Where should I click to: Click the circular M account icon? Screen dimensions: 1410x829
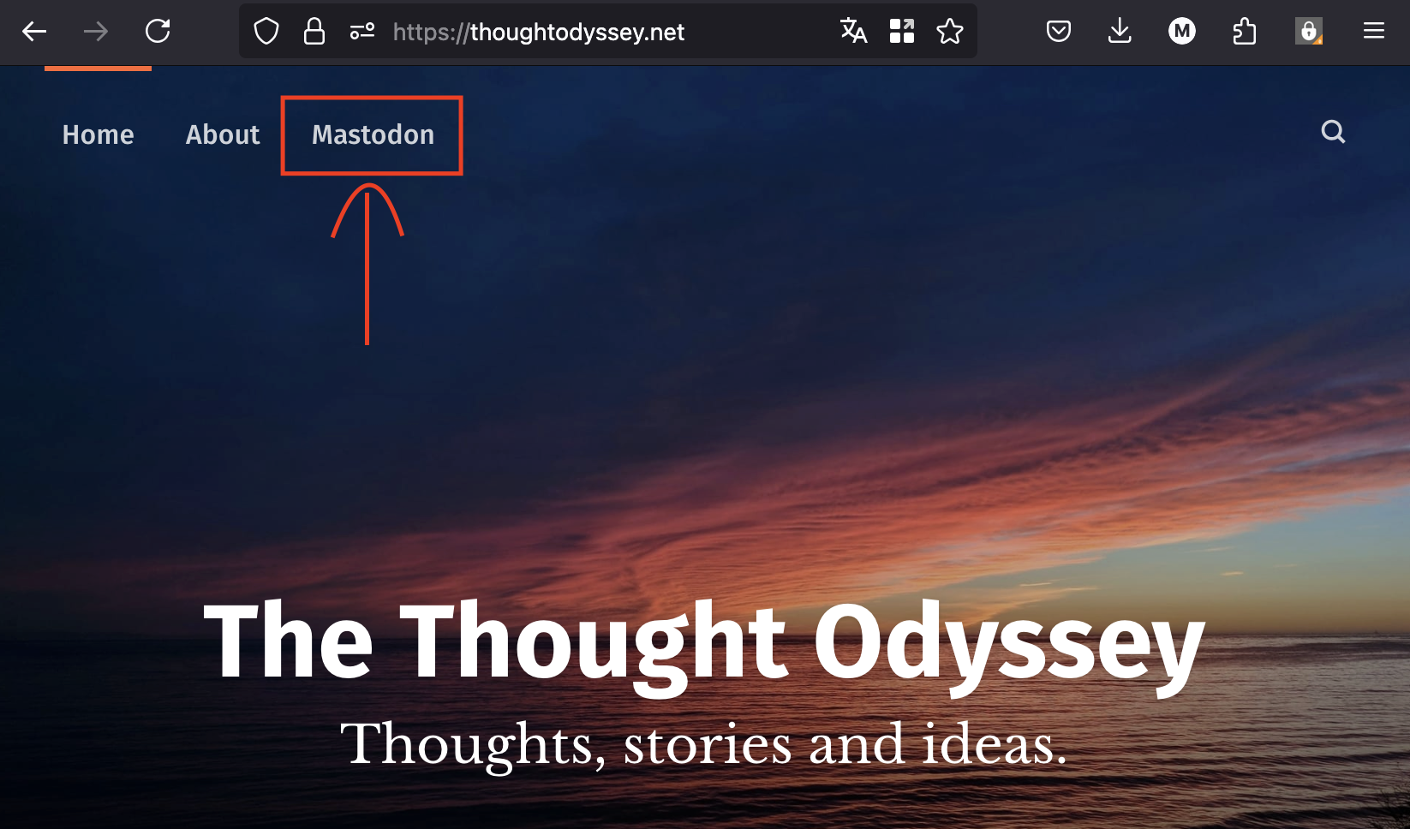1182,32
